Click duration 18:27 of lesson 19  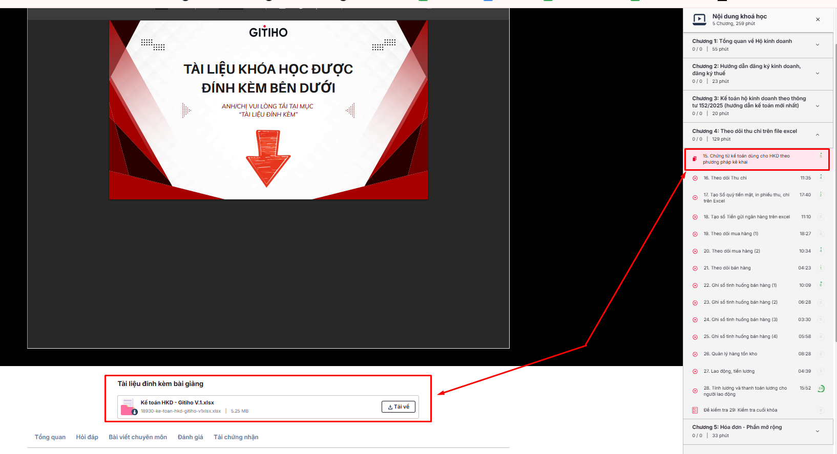pos(805,234)
